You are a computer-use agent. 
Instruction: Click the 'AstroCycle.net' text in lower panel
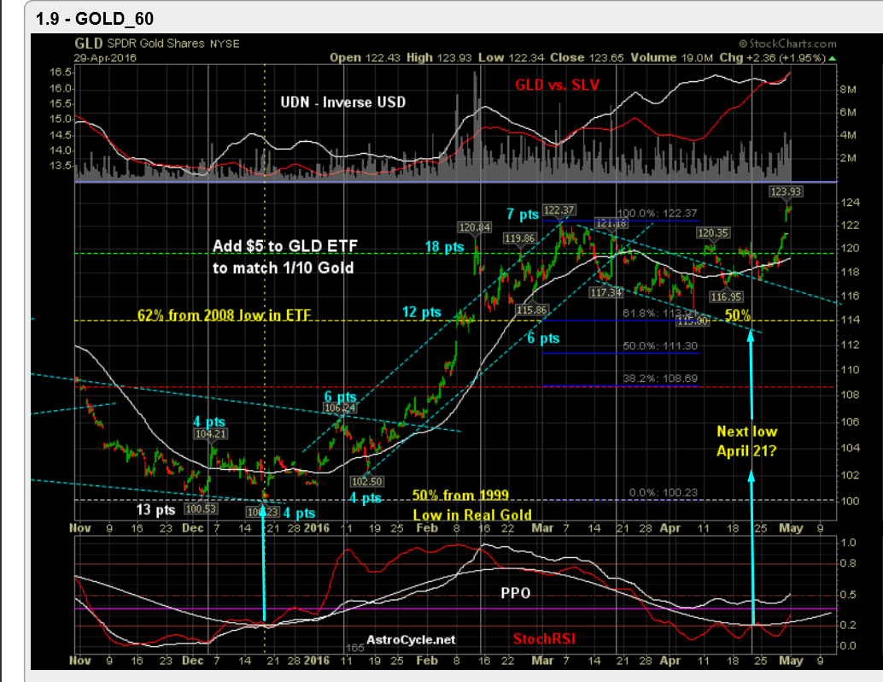pos(411,640)
